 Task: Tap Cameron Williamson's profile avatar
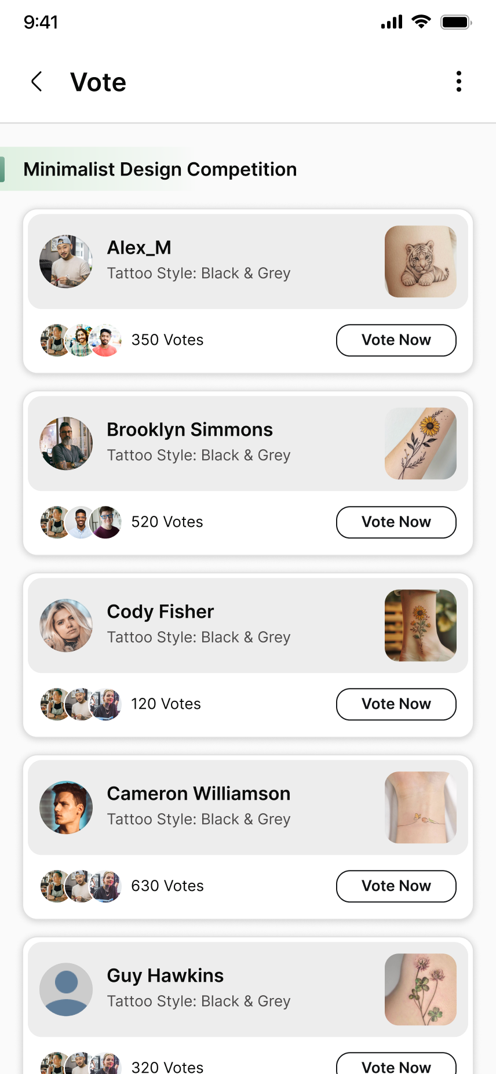66,807
